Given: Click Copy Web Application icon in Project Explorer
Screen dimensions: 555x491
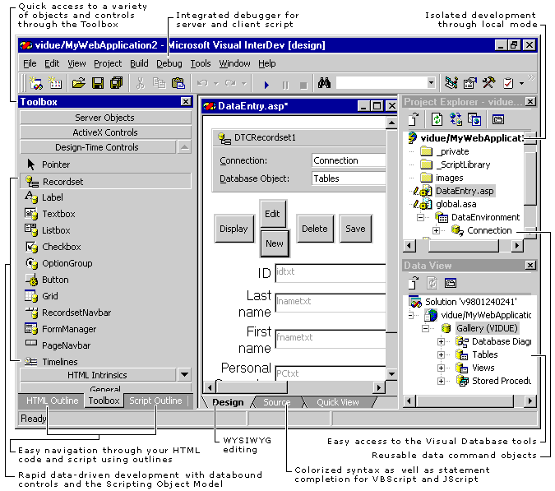Looking at the screenshot, I should pyautogui.click(x=474, y=119).
